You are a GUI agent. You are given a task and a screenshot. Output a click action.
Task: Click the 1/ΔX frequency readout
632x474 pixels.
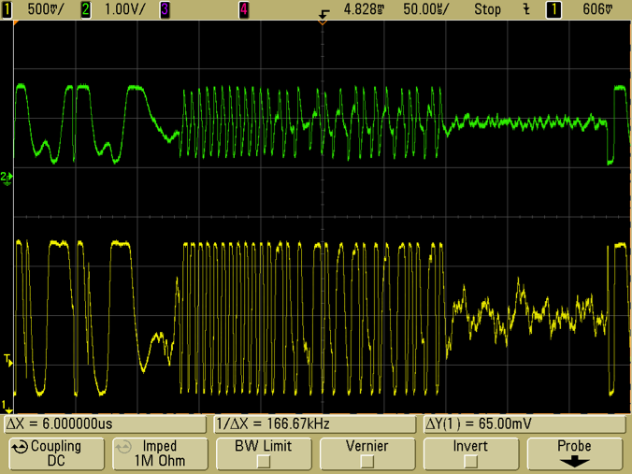315,424
